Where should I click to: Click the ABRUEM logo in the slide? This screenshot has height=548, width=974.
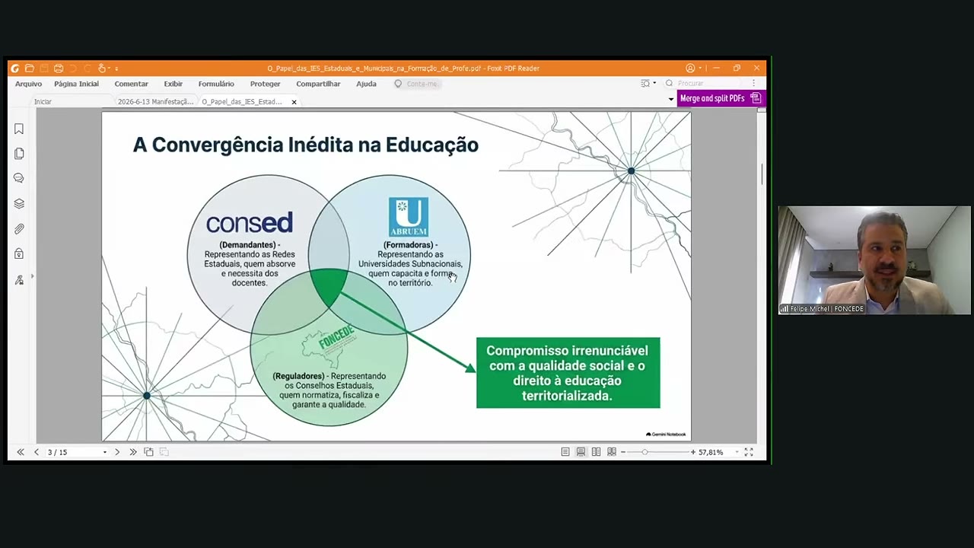(409, 218)
